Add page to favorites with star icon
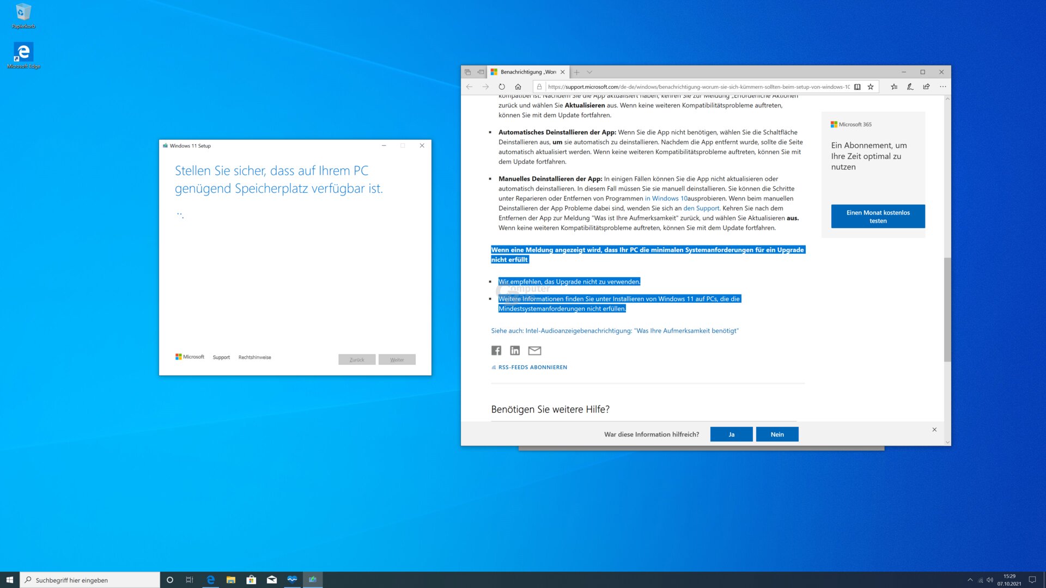 [x=871, y=87]
